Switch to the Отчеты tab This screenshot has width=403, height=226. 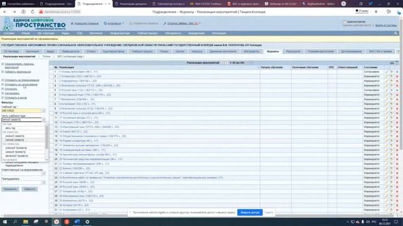pyautogui.click(x=91, y=51)
